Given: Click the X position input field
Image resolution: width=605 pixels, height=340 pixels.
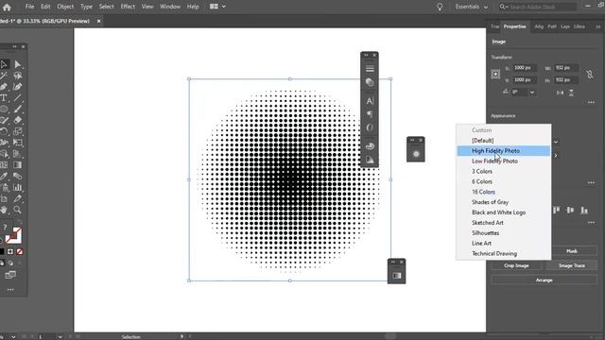Looking at the screenshot, I should tap(525, 68).
